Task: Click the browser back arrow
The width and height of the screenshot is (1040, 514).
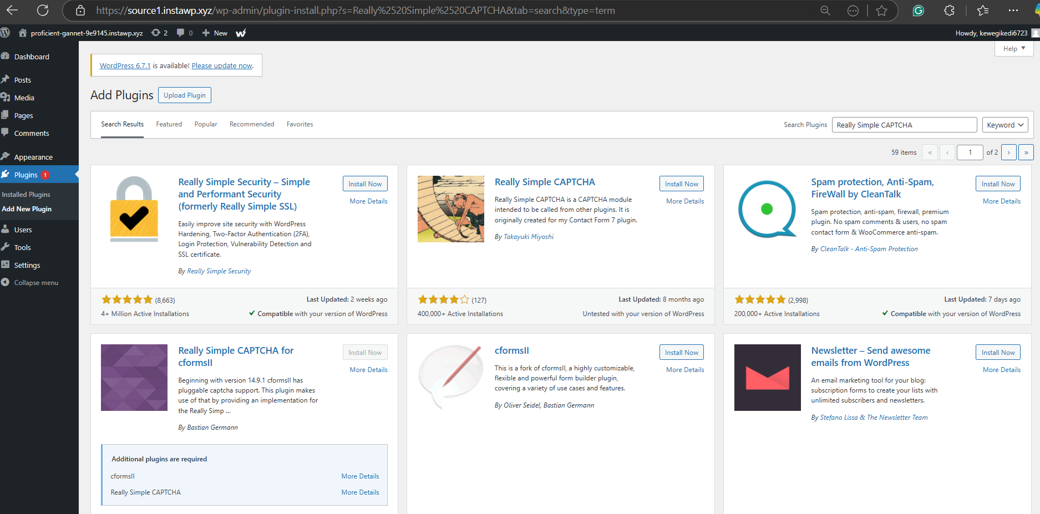Action: tap(12, 10)
